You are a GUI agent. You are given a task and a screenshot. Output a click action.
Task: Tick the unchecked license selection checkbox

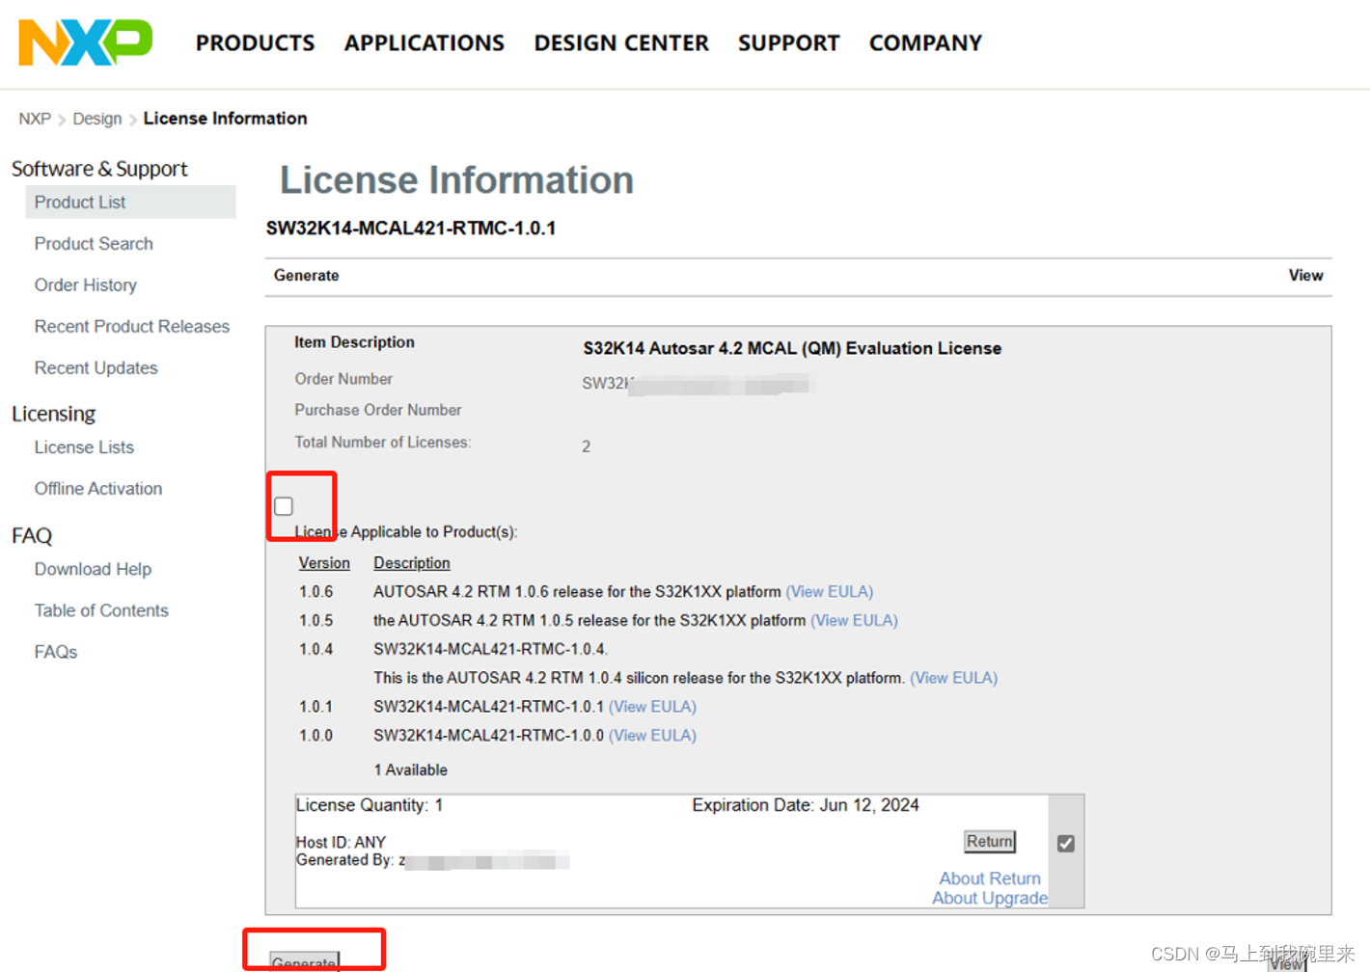coord(284,506)
